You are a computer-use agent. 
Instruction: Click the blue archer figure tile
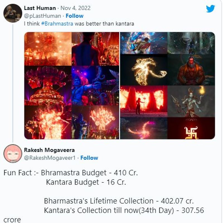pos(95,86)
